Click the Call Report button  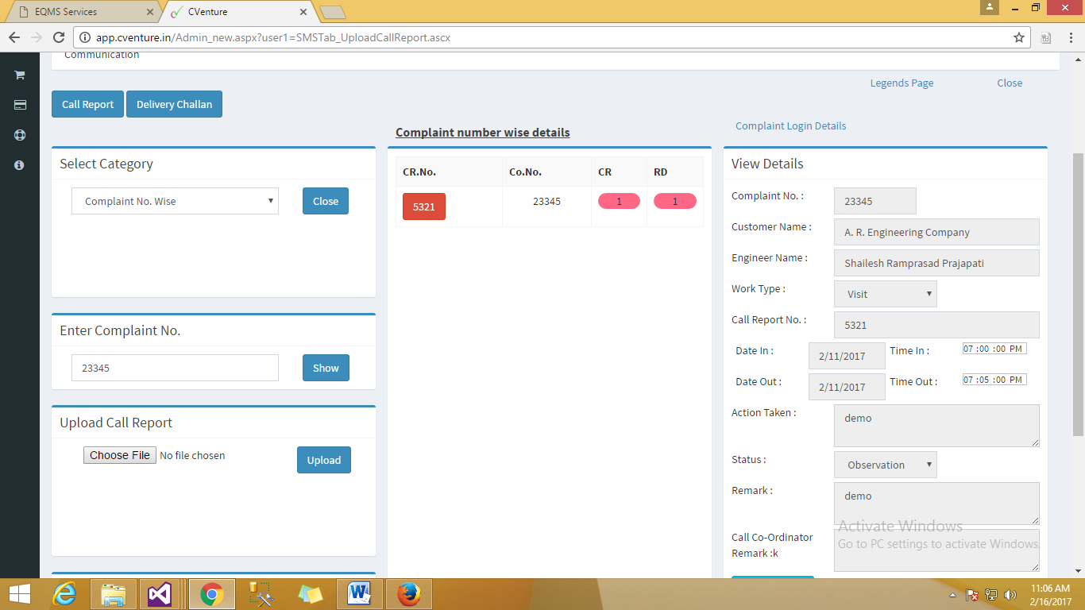(87, 104)
